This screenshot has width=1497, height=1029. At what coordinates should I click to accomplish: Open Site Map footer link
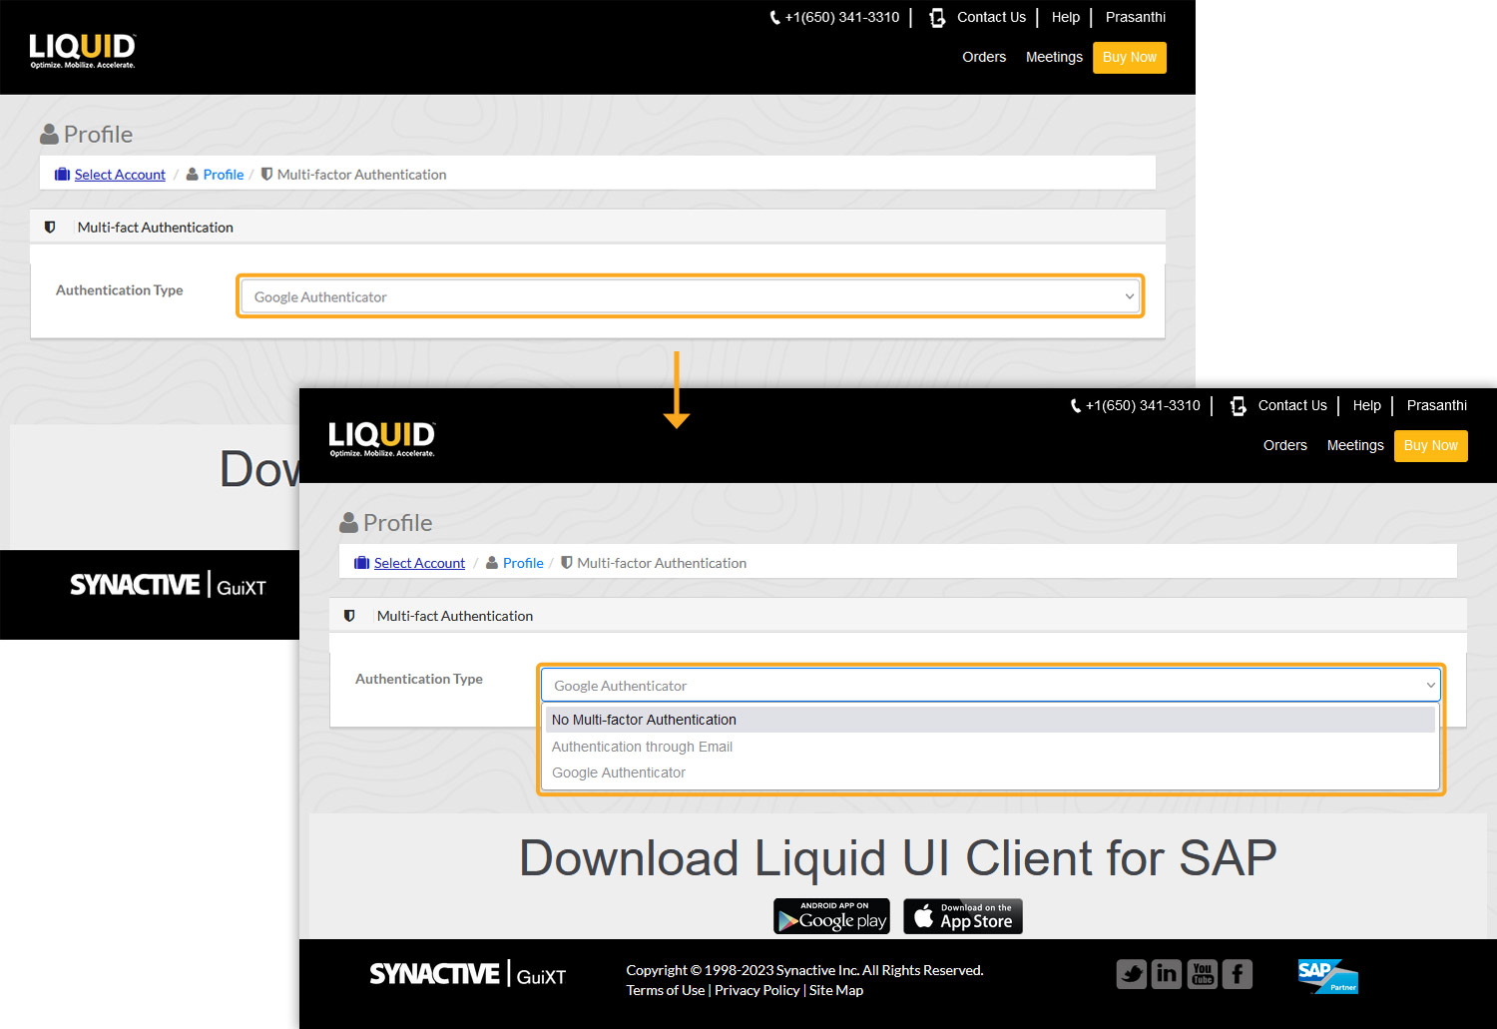pyautogui.click(x=836, y=990)
